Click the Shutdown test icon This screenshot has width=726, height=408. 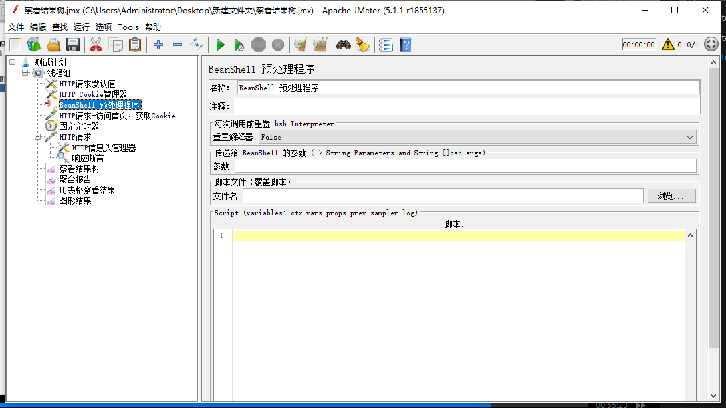tap(278, 45)
